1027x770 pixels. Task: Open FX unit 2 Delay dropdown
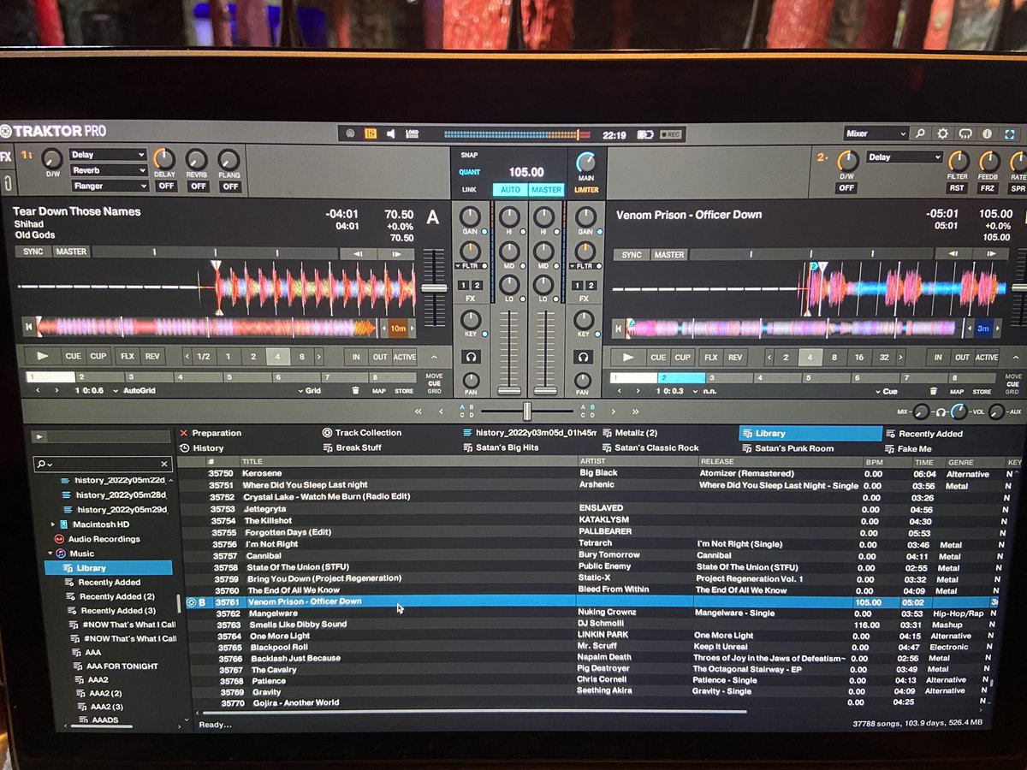904,157
